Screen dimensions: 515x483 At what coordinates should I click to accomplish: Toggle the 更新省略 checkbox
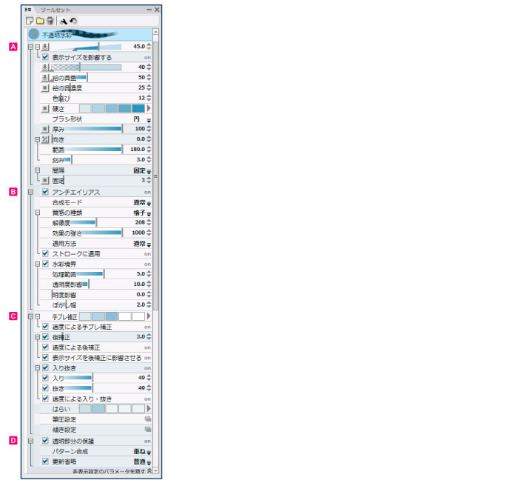click(x=45, y=462)
